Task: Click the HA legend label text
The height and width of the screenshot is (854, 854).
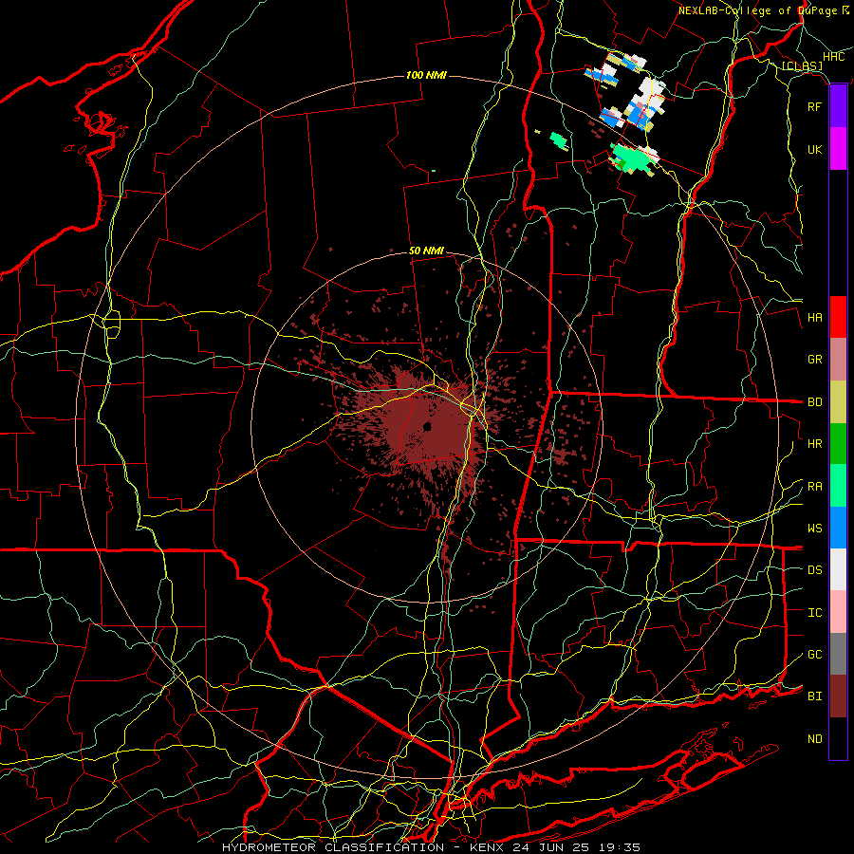Action: pyautogui.click(x=814, y=318)
